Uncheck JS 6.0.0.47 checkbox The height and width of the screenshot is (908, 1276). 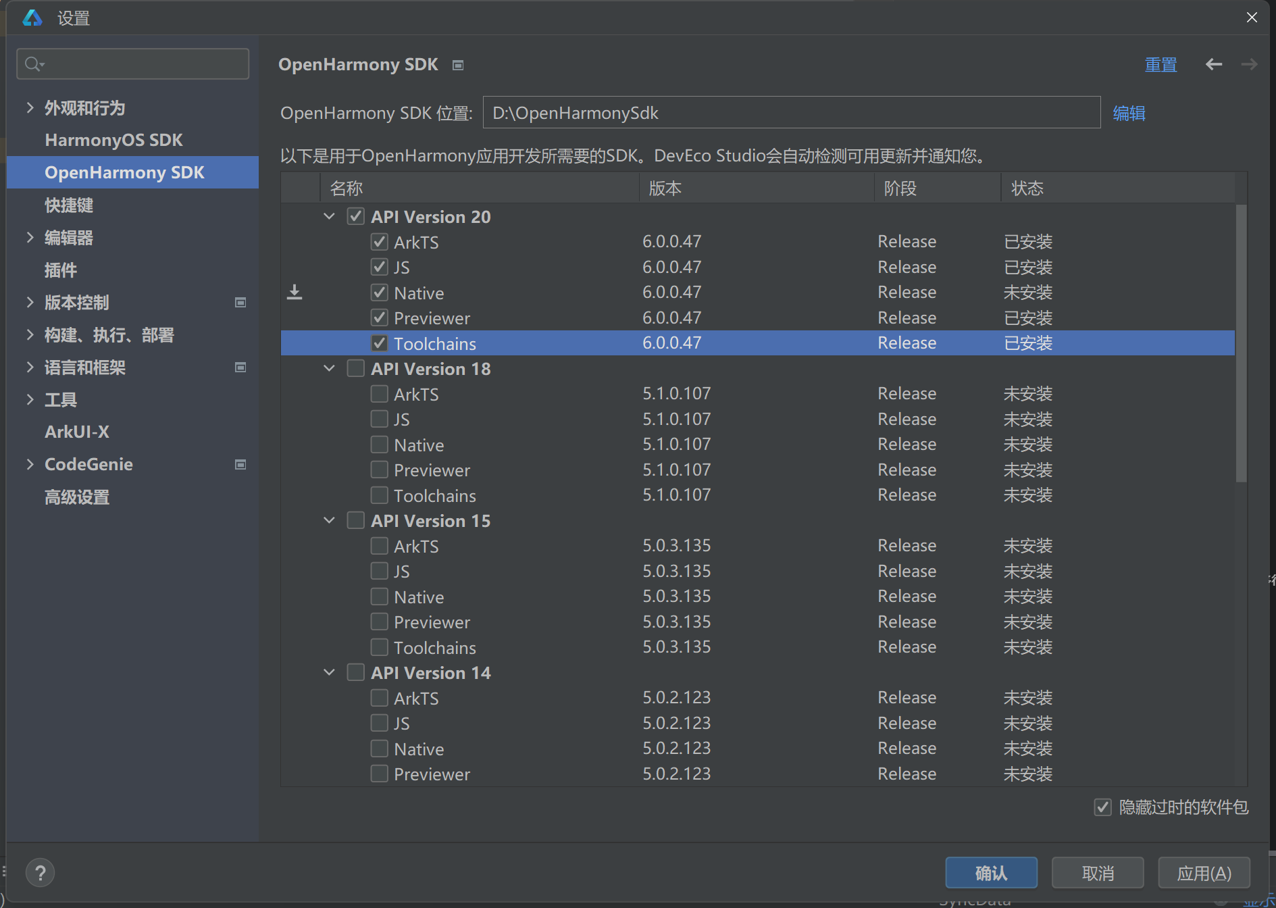point(380,267)
